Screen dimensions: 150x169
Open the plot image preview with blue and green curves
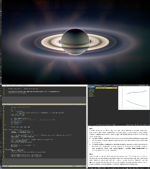(x=134, y=98)
